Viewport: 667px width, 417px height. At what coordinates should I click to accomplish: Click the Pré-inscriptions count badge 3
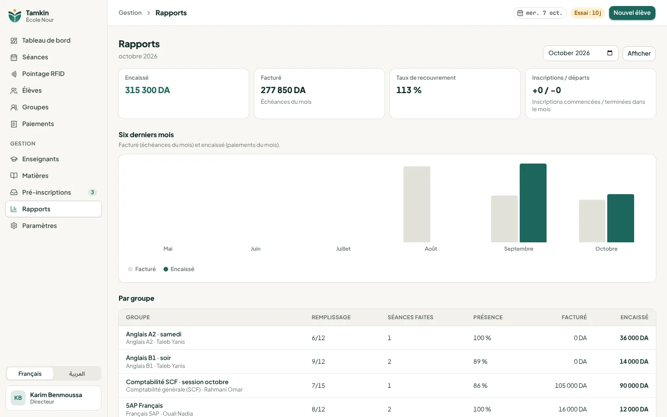pos(92,193)
